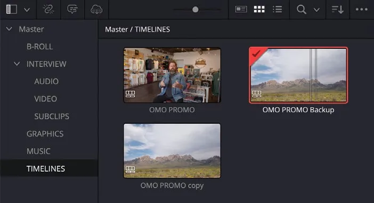This screenshot has width=374, height=203.
Task: Open the comments speech bubble icon
Action: [x=72, y=10]
